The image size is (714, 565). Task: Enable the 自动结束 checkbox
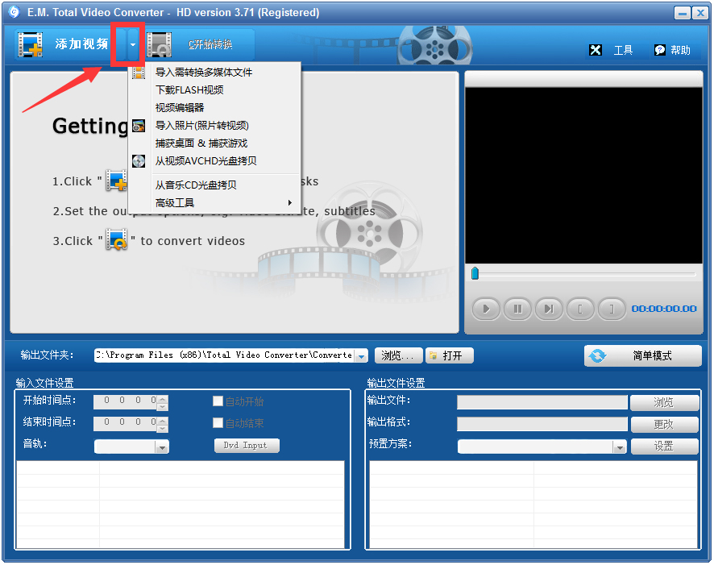(217, 422)
